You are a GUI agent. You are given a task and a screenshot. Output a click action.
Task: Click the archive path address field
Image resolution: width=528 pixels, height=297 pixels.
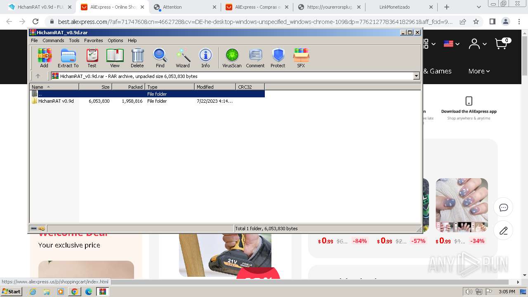(232, 76)
